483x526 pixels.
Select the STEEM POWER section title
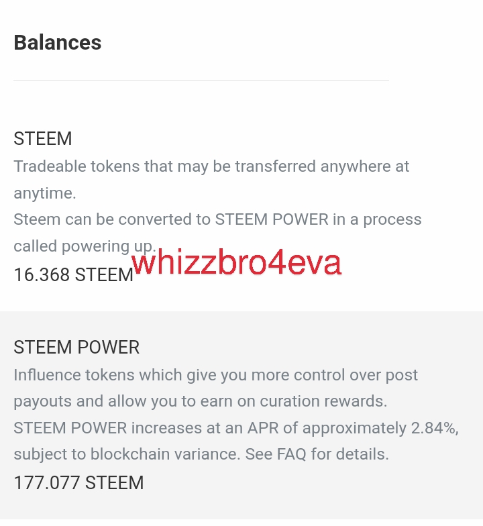76,348
